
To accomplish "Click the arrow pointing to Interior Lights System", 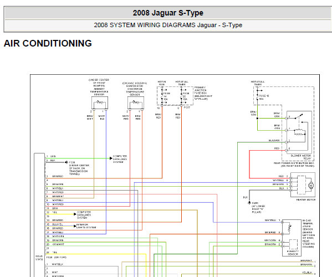I will [x=75, y=226].
